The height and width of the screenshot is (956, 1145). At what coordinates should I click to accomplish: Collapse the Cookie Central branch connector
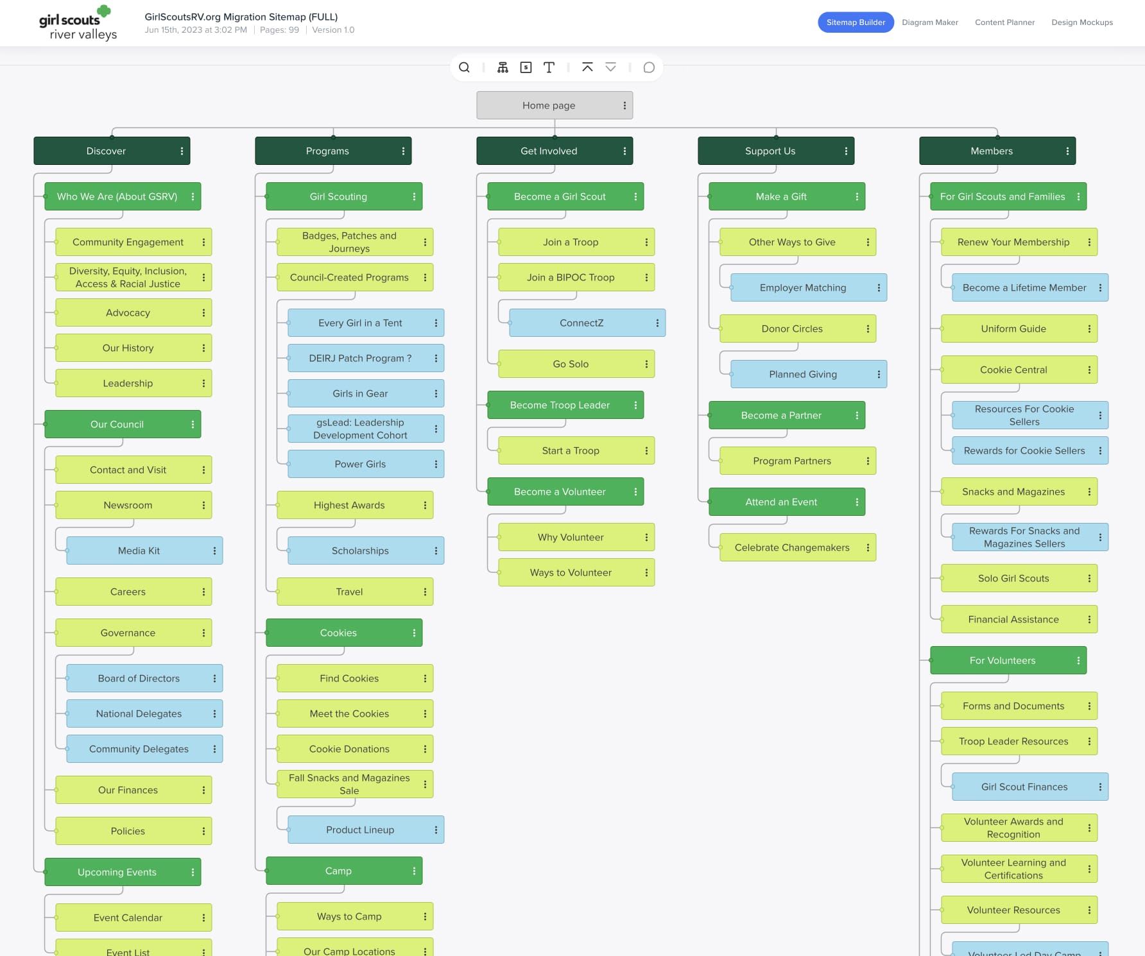[942, 370]
